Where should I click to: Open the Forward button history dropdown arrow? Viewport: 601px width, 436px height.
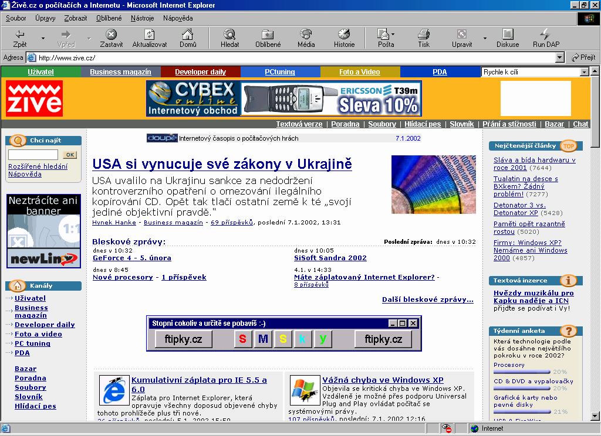[89, 38]
